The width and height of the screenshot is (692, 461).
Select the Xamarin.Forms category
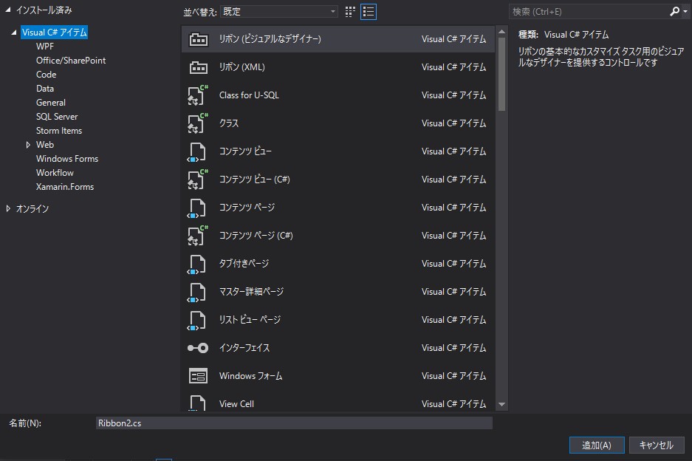point(65,187)
